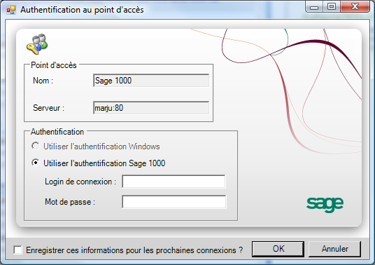Cancel with the Annuler button

point(334,249)
